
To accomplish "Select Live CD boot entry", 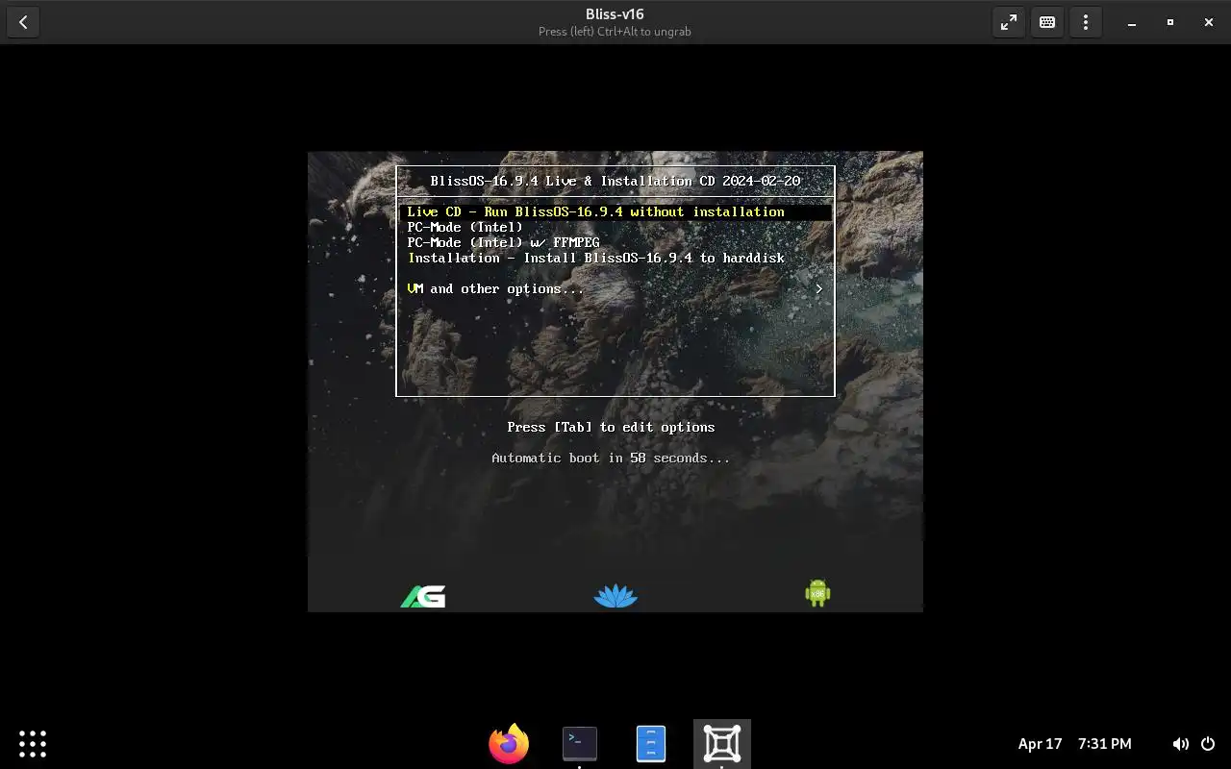I will tap(615, 211).
